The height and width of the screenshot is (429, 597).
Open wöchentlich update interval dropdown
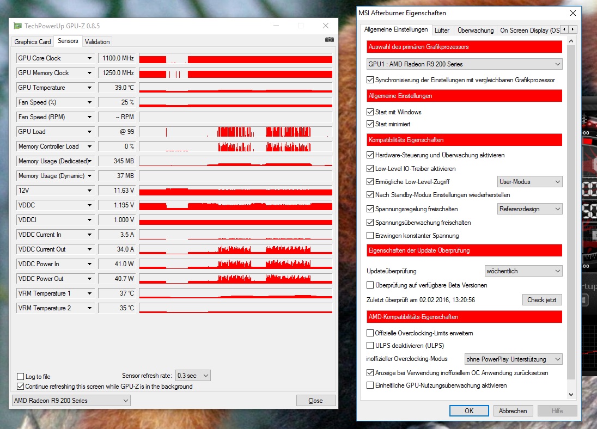[523, 271]
